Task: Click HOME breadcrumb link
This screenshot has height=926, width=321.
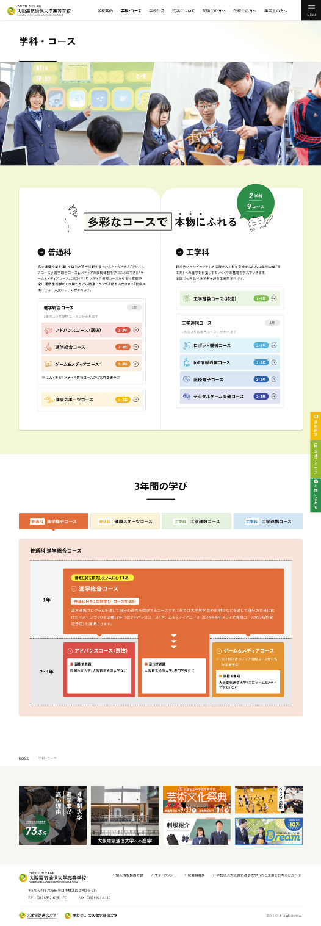Action: pos(23,758)
